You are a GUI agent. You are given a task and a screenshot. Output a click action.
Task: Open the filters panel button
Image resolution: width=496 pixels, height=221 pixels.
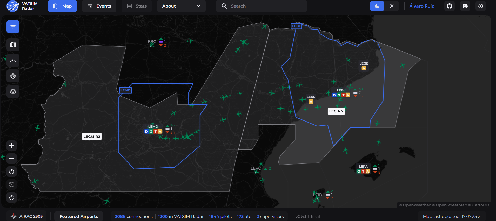tap(13, 27)
